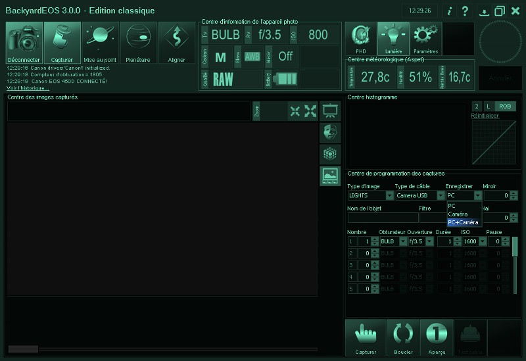This screenshot has height=361, width=526.
Task: Toggle the Lumière light bulb mode
Action: tap(393, 39)
